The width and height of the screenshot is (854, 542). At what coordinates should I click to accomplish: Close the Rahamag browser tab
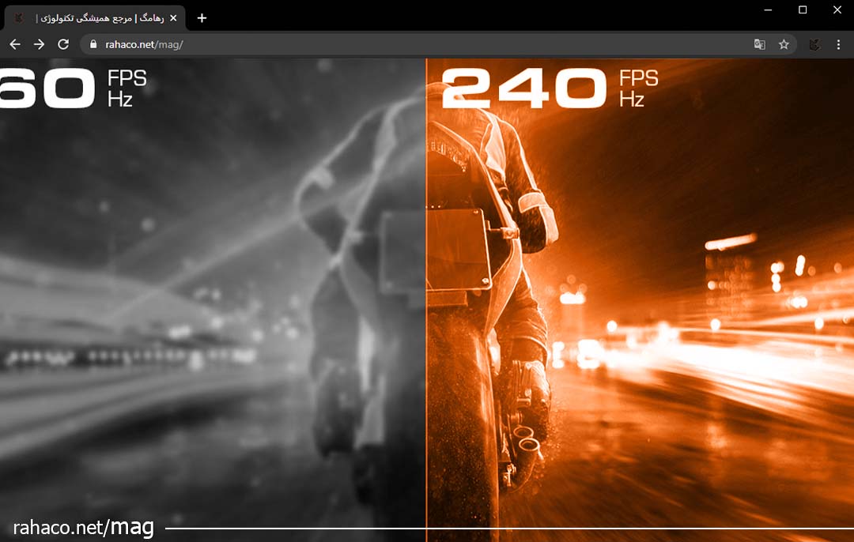(173, 17)
